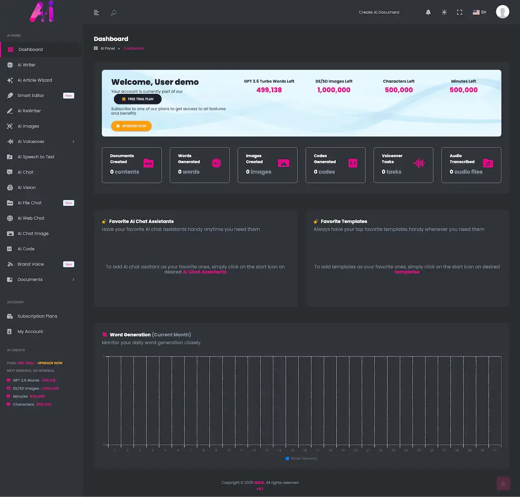Click the Free Trial Plan badge
The width and height of the screenshot is (520, 497).
pyautogui.click(x=138, y=99)
